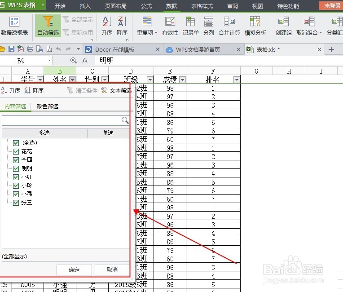Open the 姓名 column filter dropdown

coord(73,80)
